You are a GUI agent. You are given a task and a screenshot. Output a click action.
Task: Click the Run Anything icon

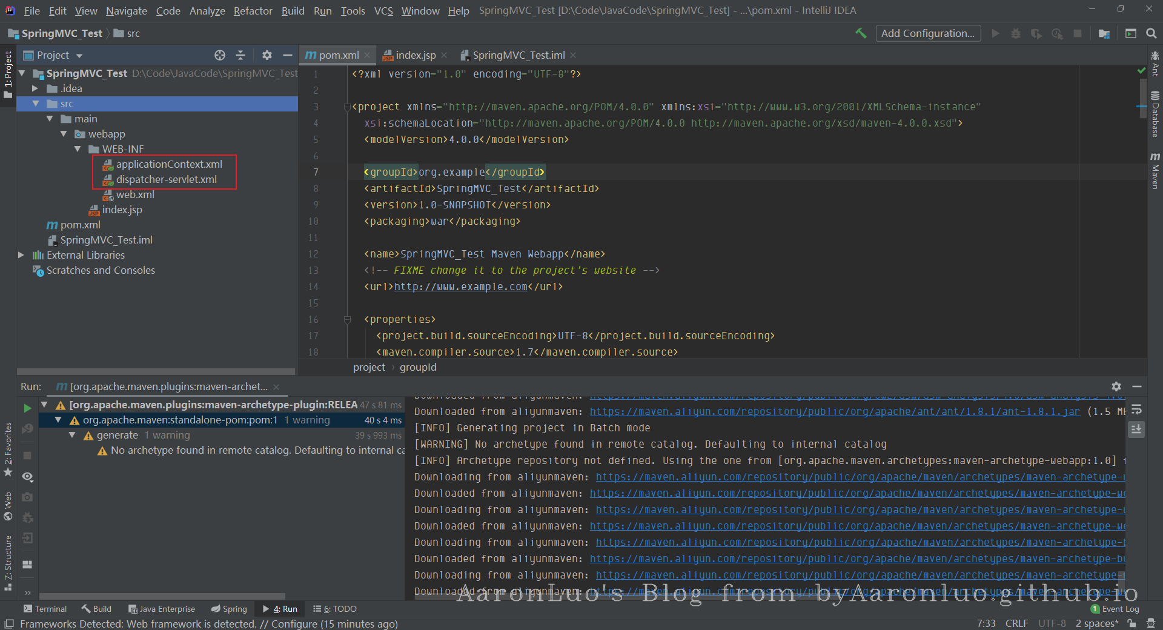tap(1131, 33)
